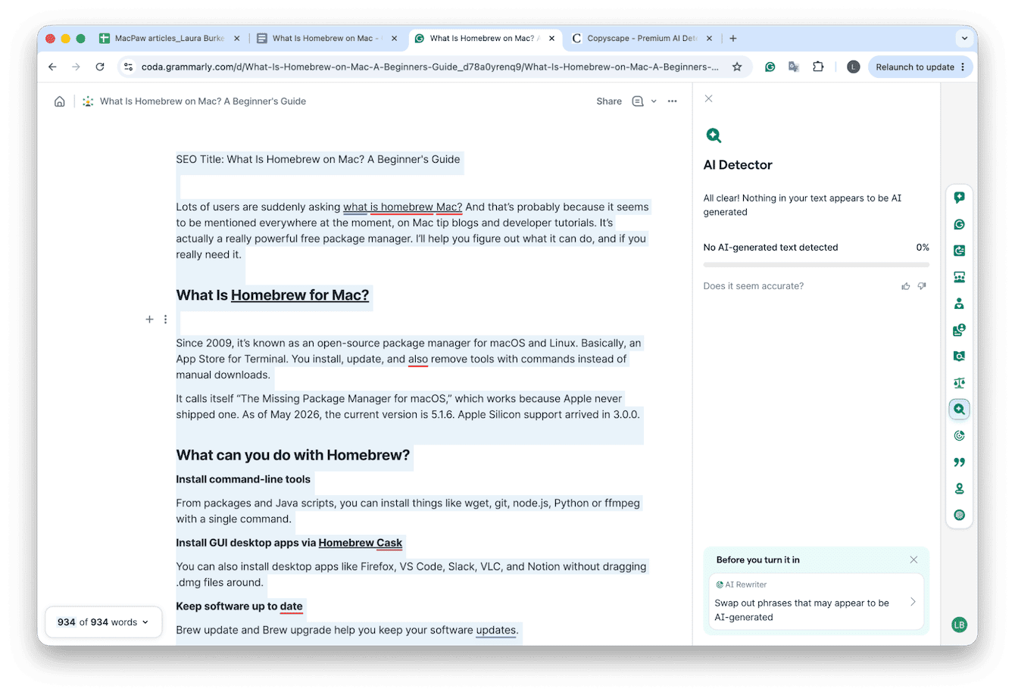Open the book-with-magnifier agent in sidebar
The width and height of the screenshot is (1015, 695).
[959, 357]
